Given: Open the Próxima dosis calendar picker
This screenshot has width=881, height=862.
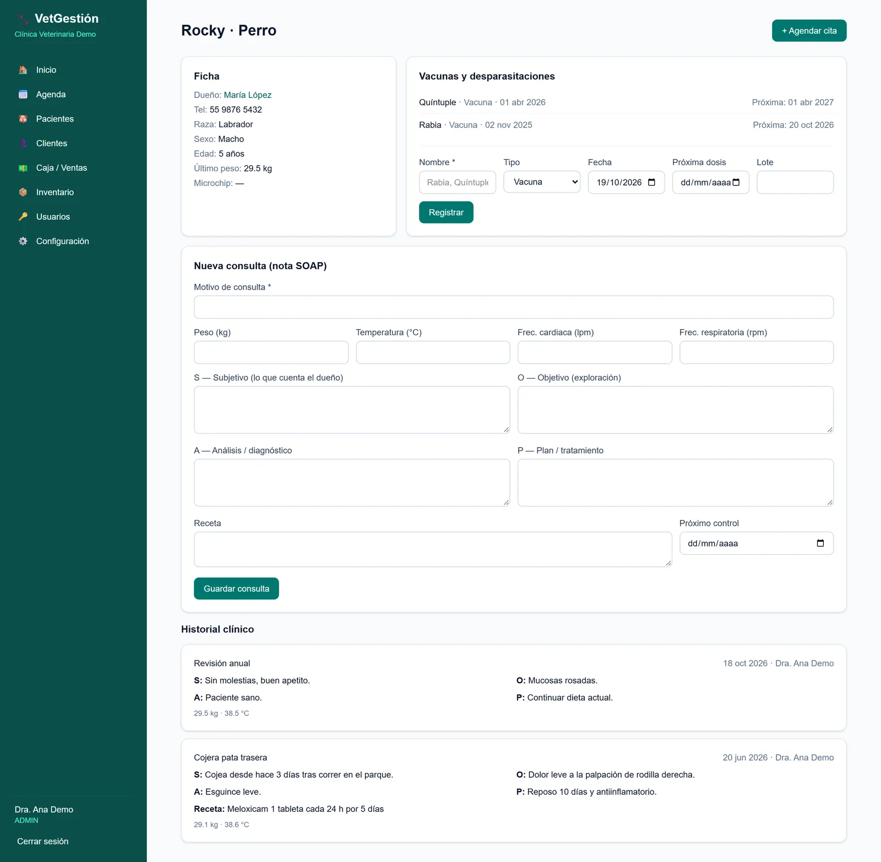Looking at the screenshot, I should point(736,182).
